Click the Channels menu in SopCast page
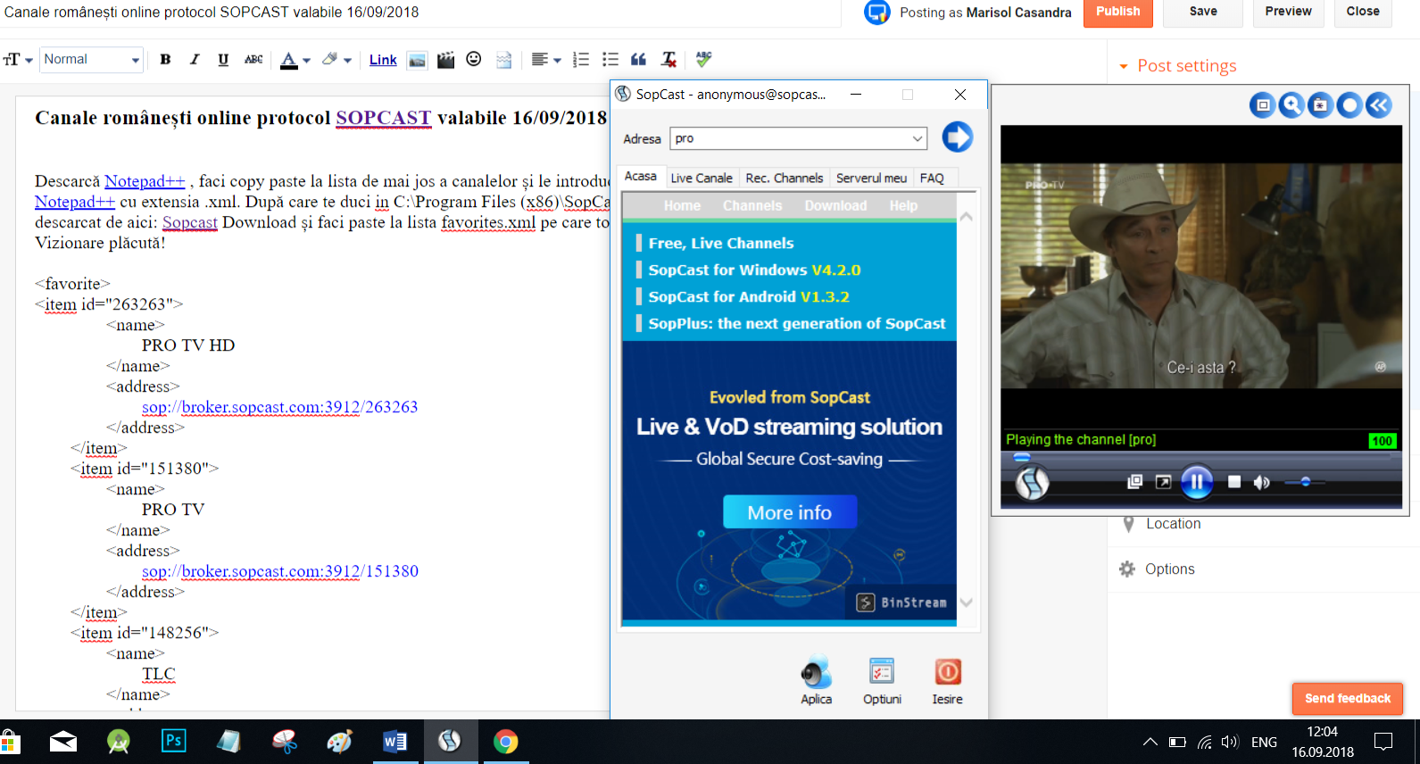 click(x=752, y=205)
